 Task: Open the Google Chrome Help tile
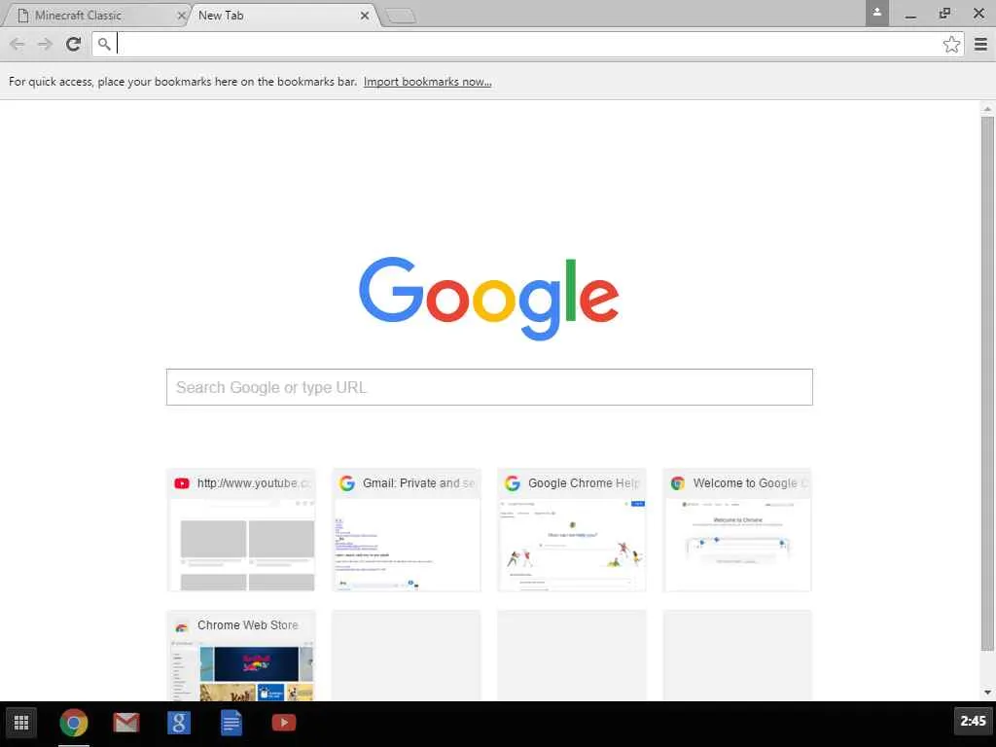tap(572, 530)
